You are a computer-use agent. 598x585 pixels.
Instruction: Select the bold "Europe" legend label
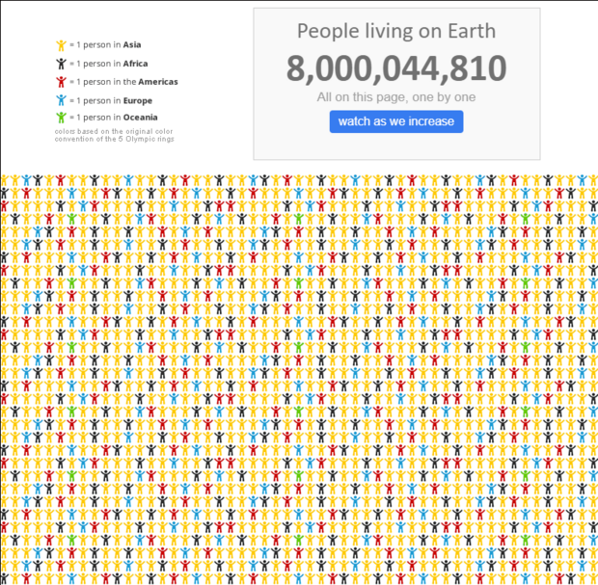click(137, 100)
